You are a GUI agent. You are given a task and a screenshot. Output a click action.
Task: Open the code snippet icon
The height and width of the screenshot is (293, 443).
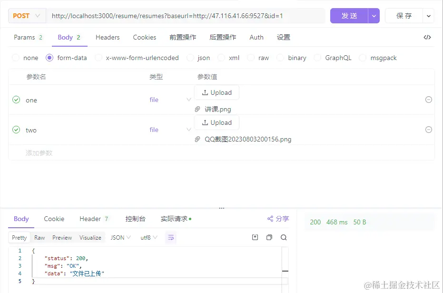tap(427, 37)
